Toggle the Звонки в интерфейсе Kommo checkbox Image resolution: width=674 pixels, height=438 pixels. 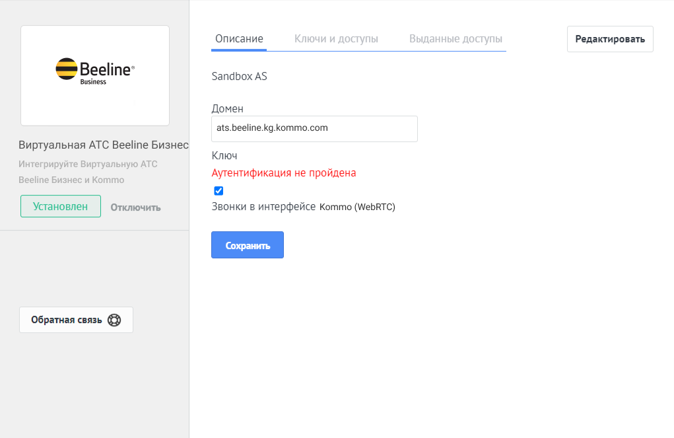[219, 191]
